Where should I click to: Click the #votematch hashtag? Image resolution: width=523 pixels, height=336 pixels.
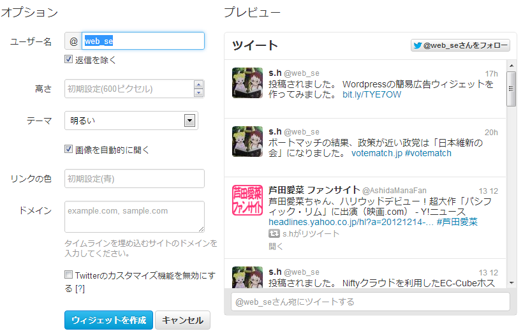[x=428, y=153]
